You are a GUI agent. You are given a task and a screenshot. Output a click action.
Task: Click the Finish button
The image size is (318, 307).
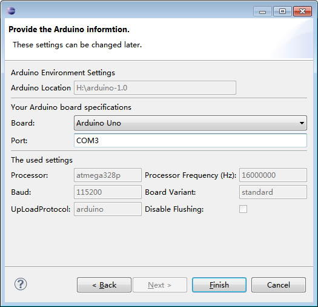click(x=219, y=285)
